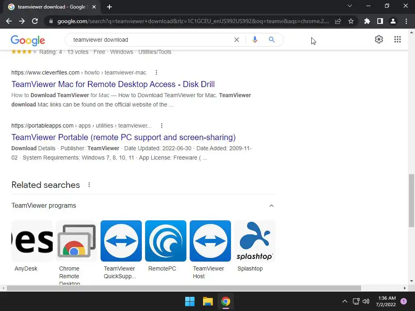Toggle Chrome side panel icon
415x311 pixels.
pyautogui.click(x=380, y=21)
